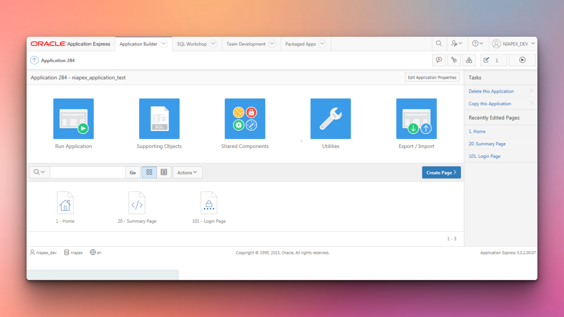Expand the Actions menu

coord(188,172)
